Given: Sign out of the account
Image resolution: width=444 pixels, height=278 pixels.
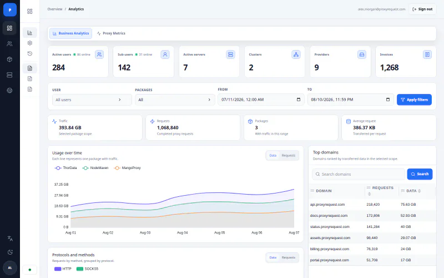Looking at the screenshot, I should click(422, 9).
